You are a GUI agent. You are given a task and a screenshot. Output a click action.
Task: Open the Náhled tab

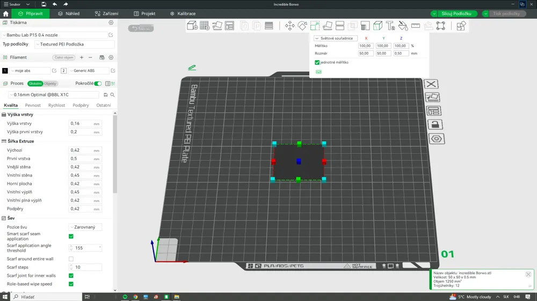69,14
